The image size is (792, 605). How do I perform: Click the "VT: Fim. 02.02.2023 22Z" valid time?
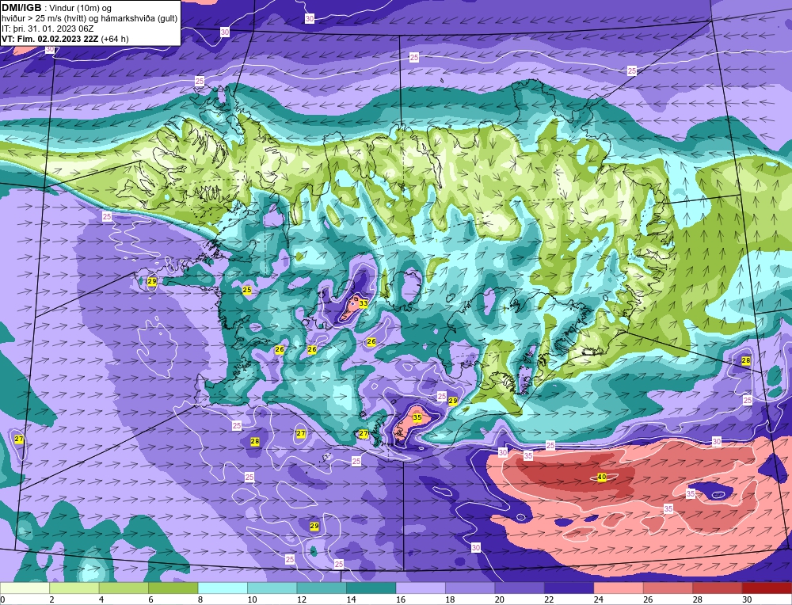[51, 39]
